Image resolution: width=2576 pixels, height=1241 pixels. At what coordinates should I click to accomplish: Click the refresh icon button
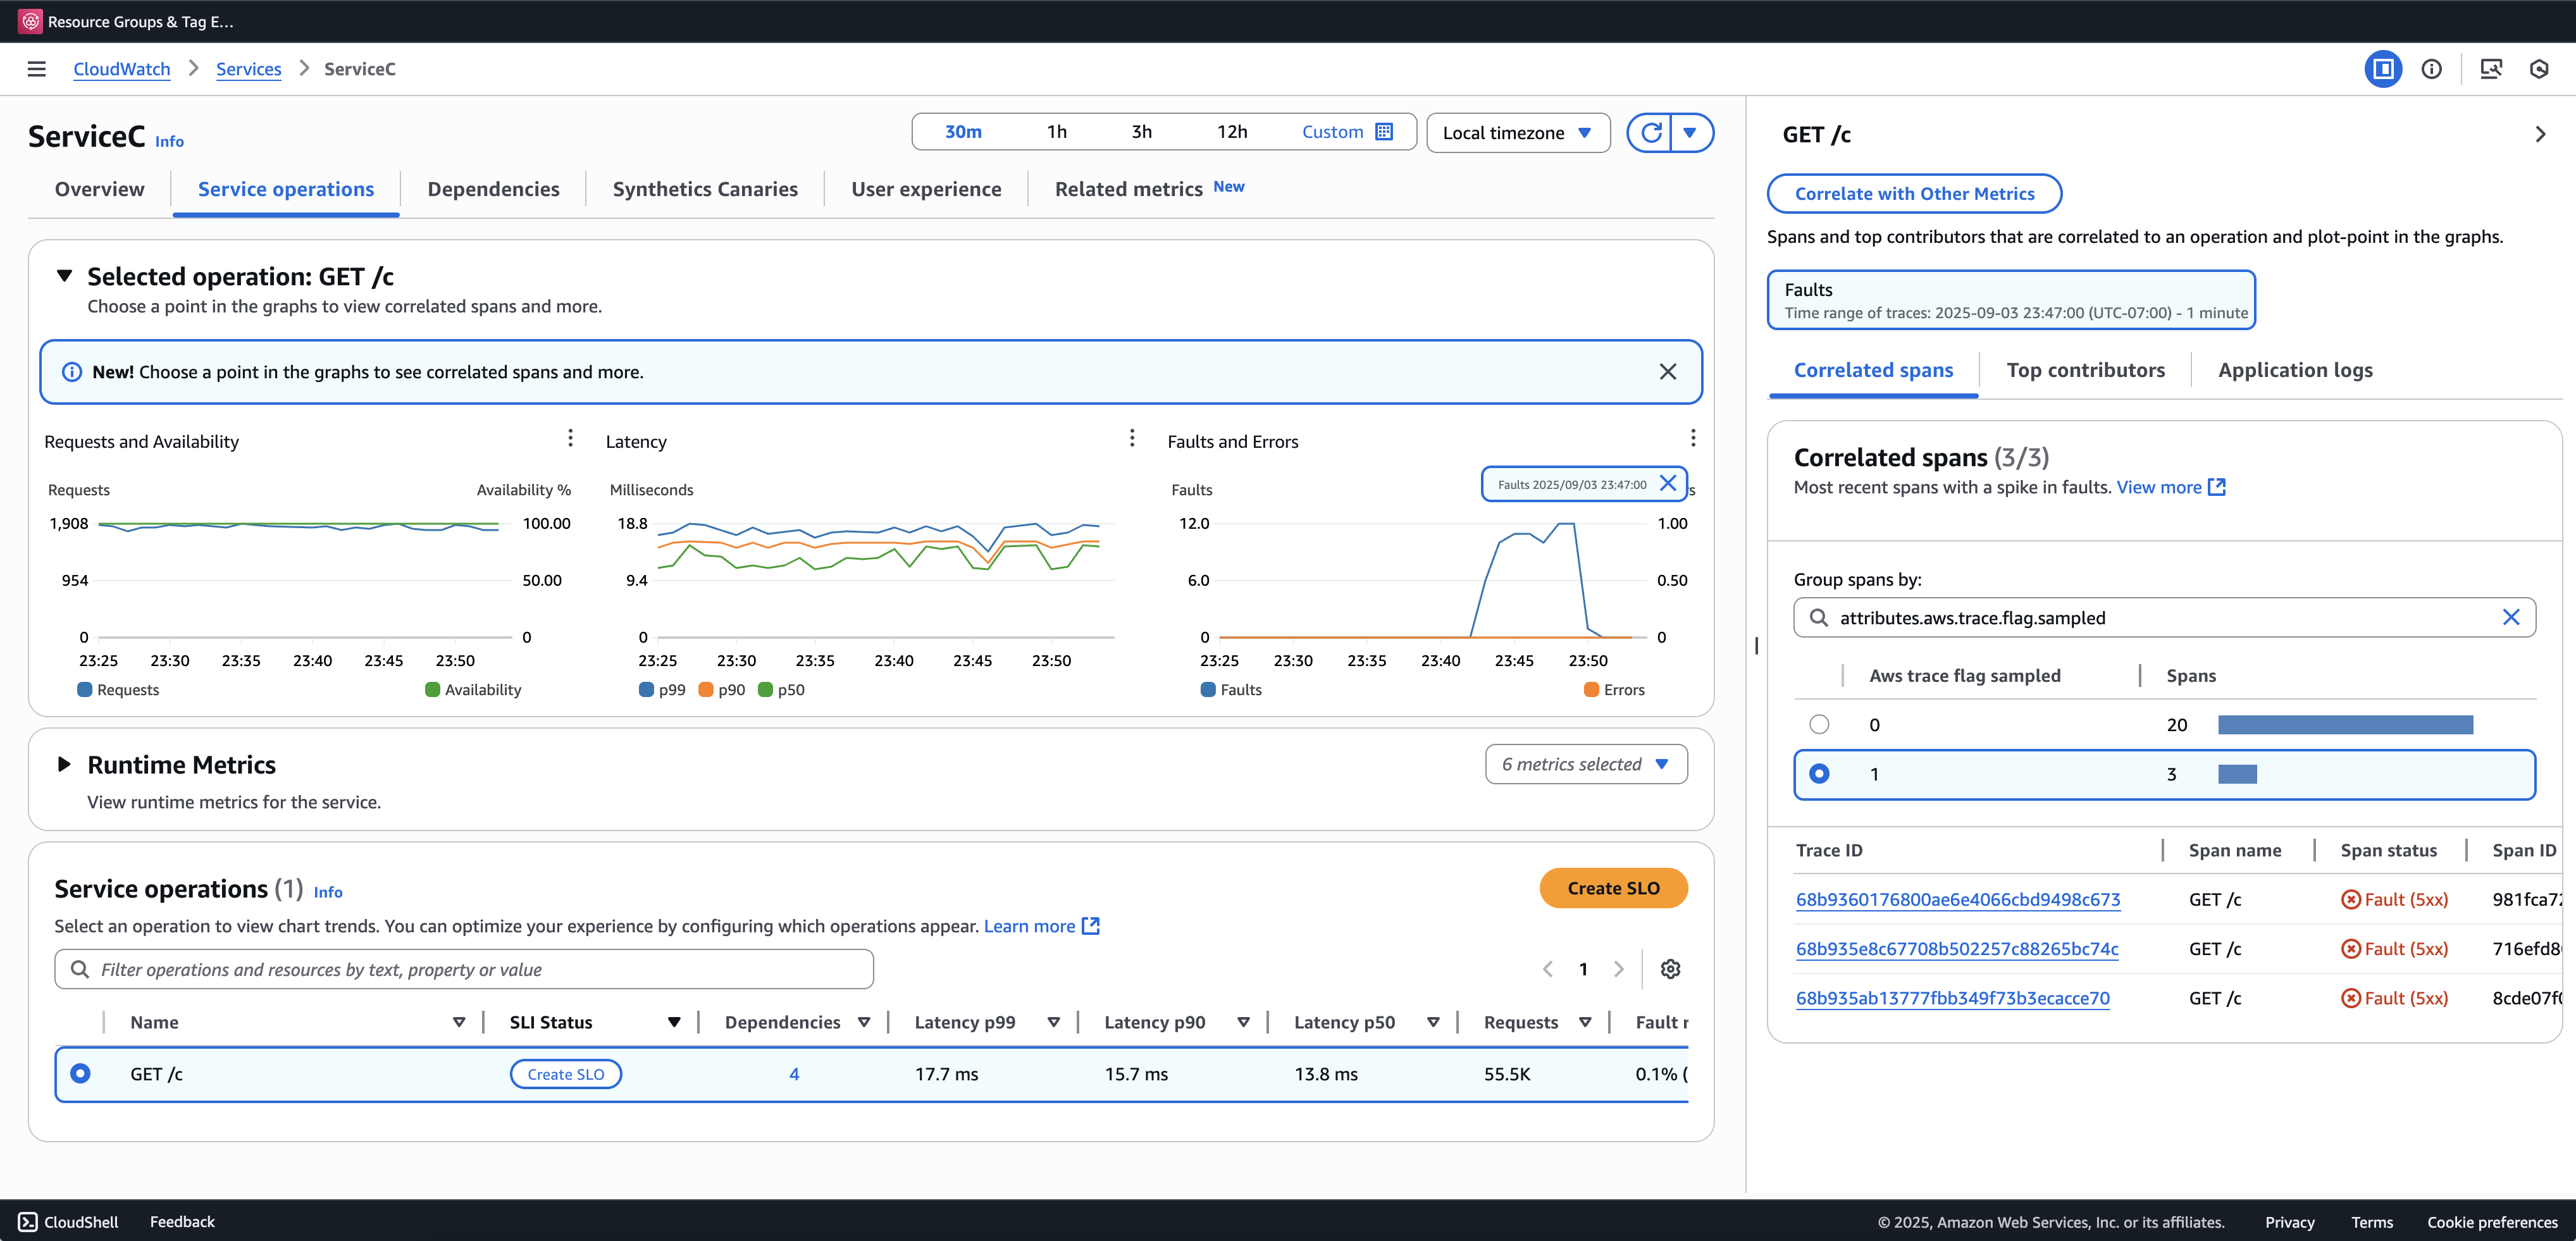point(1651,133)
